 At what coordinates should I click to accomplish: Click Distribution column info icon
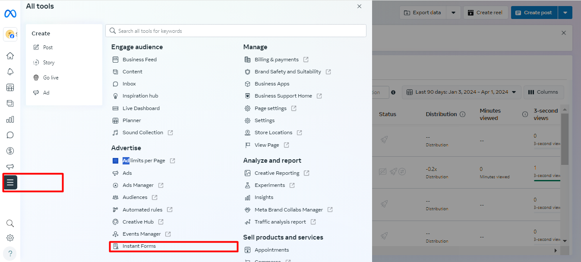[x=462, y=114]
